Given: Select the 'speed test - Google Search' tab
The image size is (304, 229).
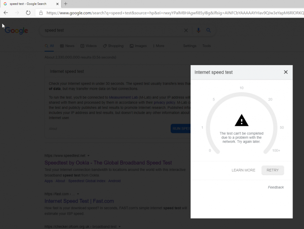Looking at the screenshot, I should tap(31, 4).
